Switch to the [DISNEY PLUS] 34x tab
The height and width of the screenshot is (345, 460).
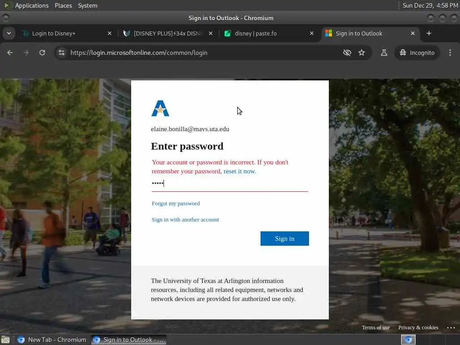[x=168, y=33]
